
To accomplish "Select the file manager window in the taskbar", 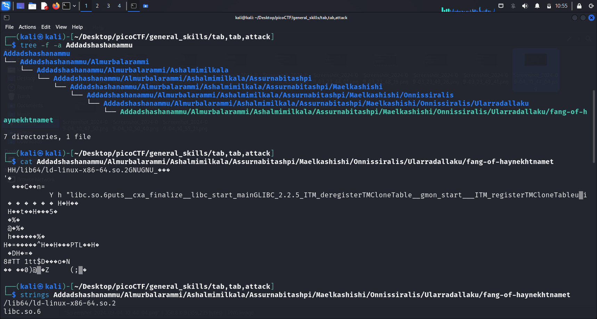I will tap(146, 6).
